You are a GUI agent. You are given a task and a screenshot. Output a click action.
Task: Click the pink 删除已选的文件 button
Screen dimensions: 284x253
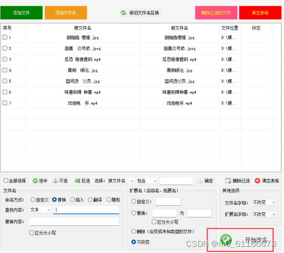click(x=216, y=13)
